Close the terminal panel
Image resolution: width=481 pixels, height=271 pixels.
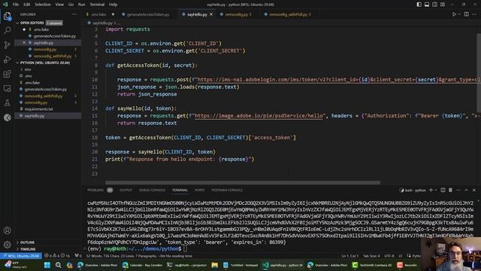point(474,190)
